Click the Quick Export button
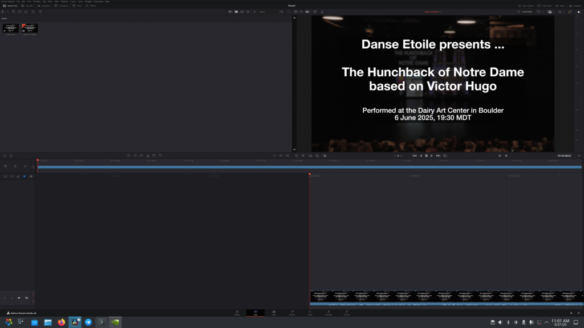 click(x=526, y=6)
